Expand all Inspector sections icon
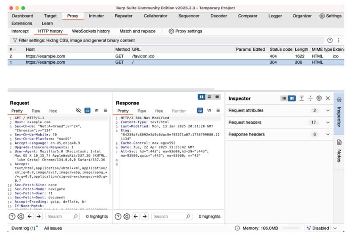Image resolution: width=347 pixels, height=234 pixels. 302,98
